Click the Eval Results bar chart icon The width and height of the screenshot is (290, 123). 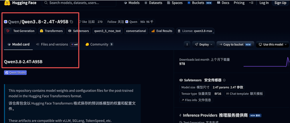click(153, 31)
